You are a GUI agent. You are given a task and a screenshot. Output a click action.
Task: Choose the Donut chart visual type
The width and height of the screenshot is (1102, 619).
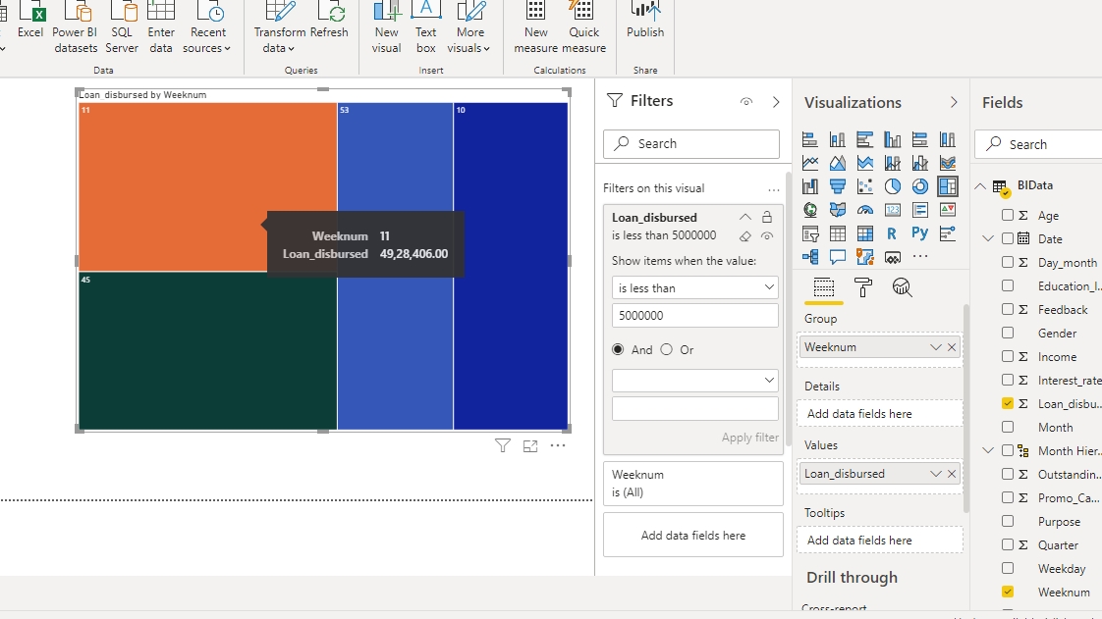[919, 186]
